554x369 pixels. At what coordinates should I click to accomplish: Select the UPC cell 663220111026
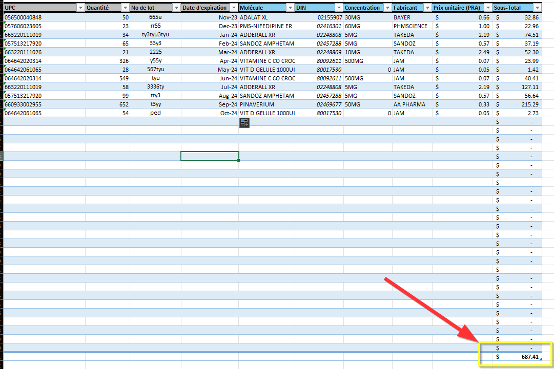pyautogui.click(x=44, y=52)
